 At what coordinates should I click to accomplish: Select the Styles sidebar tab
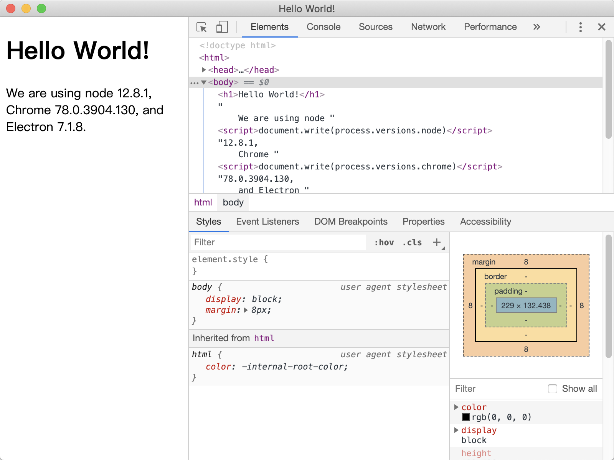(x=208, y=222)
